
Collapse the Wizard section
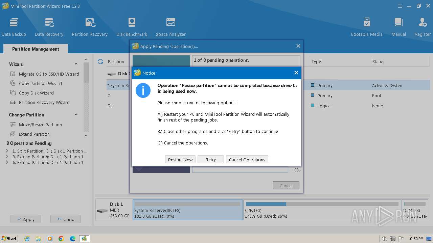(x=76, y=64)
